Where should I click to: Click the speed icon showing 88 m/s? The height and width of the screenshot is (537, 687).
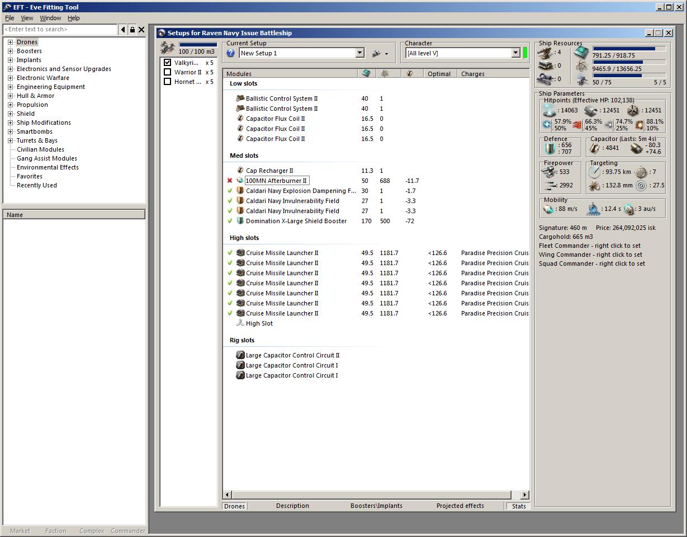tap(549, 209)
